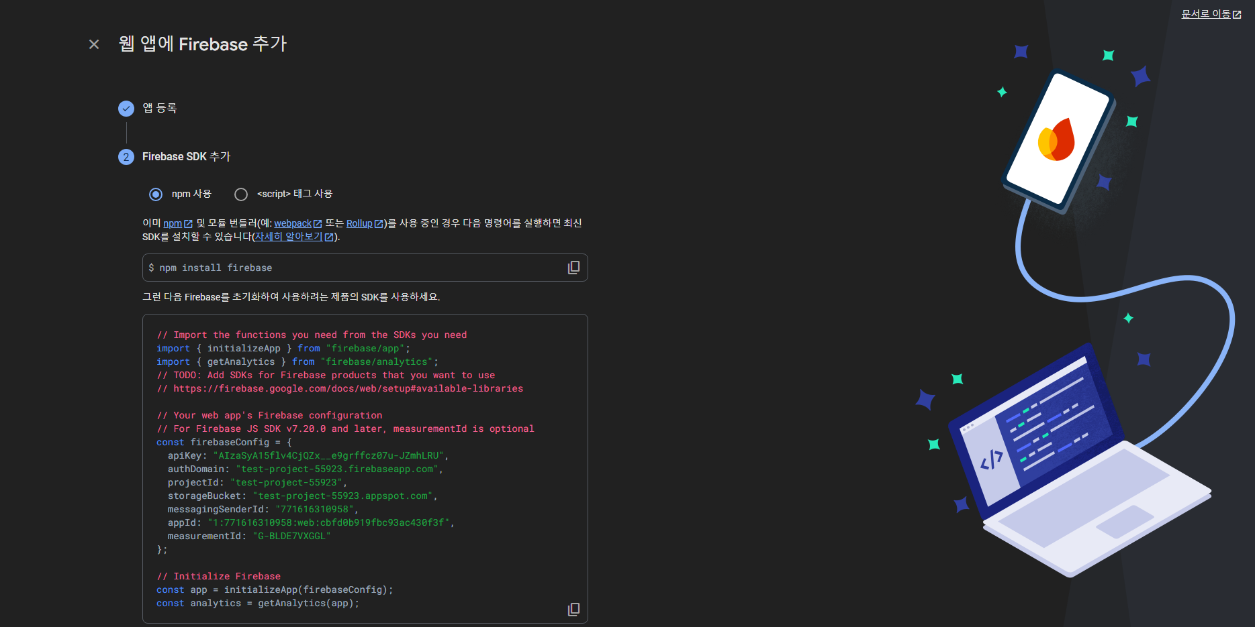The height and width of the screenshot is (627, 1255).
Task: Click the import initializeApp code line
Action: (283, 348)
